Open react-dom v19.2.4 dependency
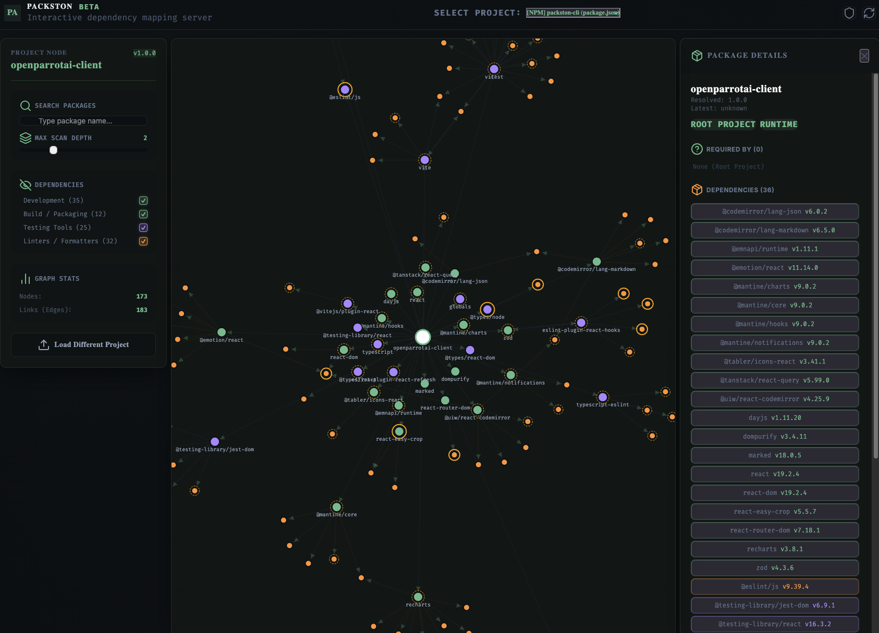The image size is (879, 633). coord(775,493)
